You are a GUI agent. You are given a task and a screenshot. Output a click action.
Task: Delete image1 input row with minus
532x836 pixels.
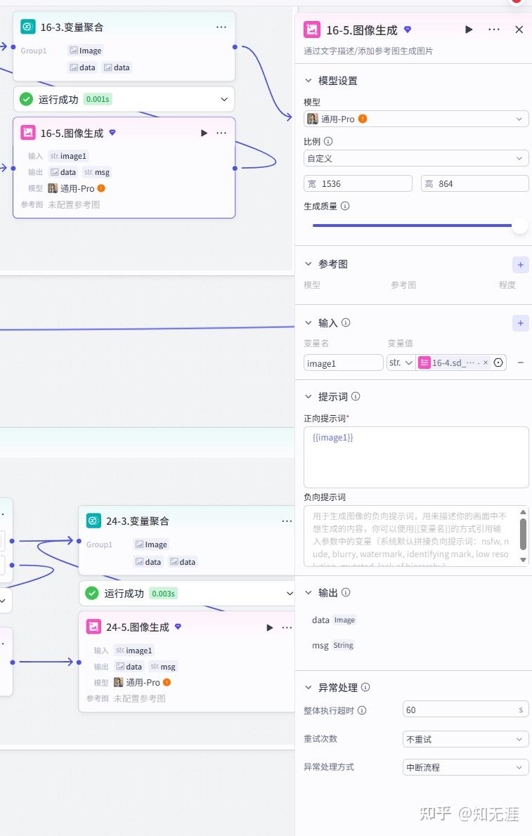pyautogui.click(x=521, y=363)
